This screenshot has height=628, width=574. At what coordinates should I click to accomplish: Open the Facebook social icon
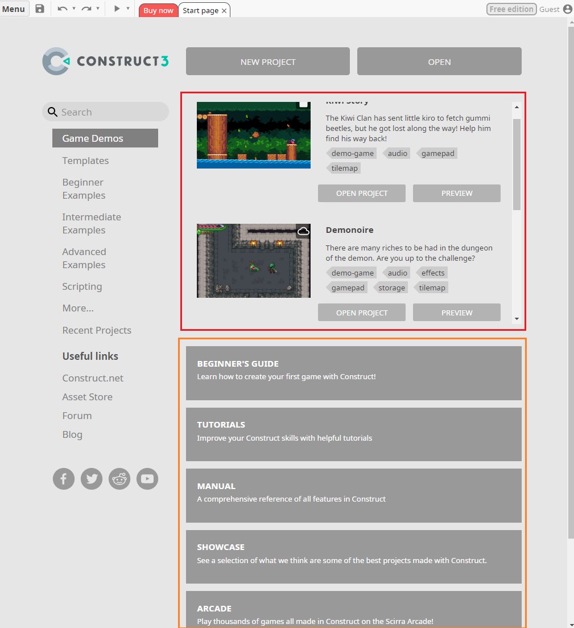(x=64, y=479)
